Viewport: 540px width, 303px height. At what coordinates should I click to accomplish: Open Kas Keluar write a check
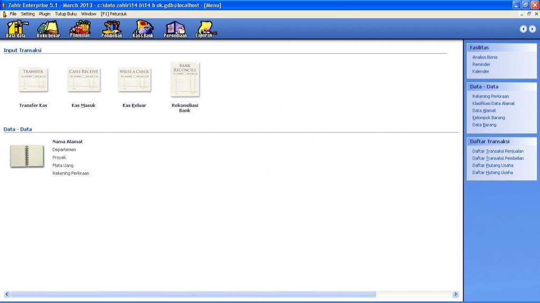pyautogui.click(x=134, y=80)
